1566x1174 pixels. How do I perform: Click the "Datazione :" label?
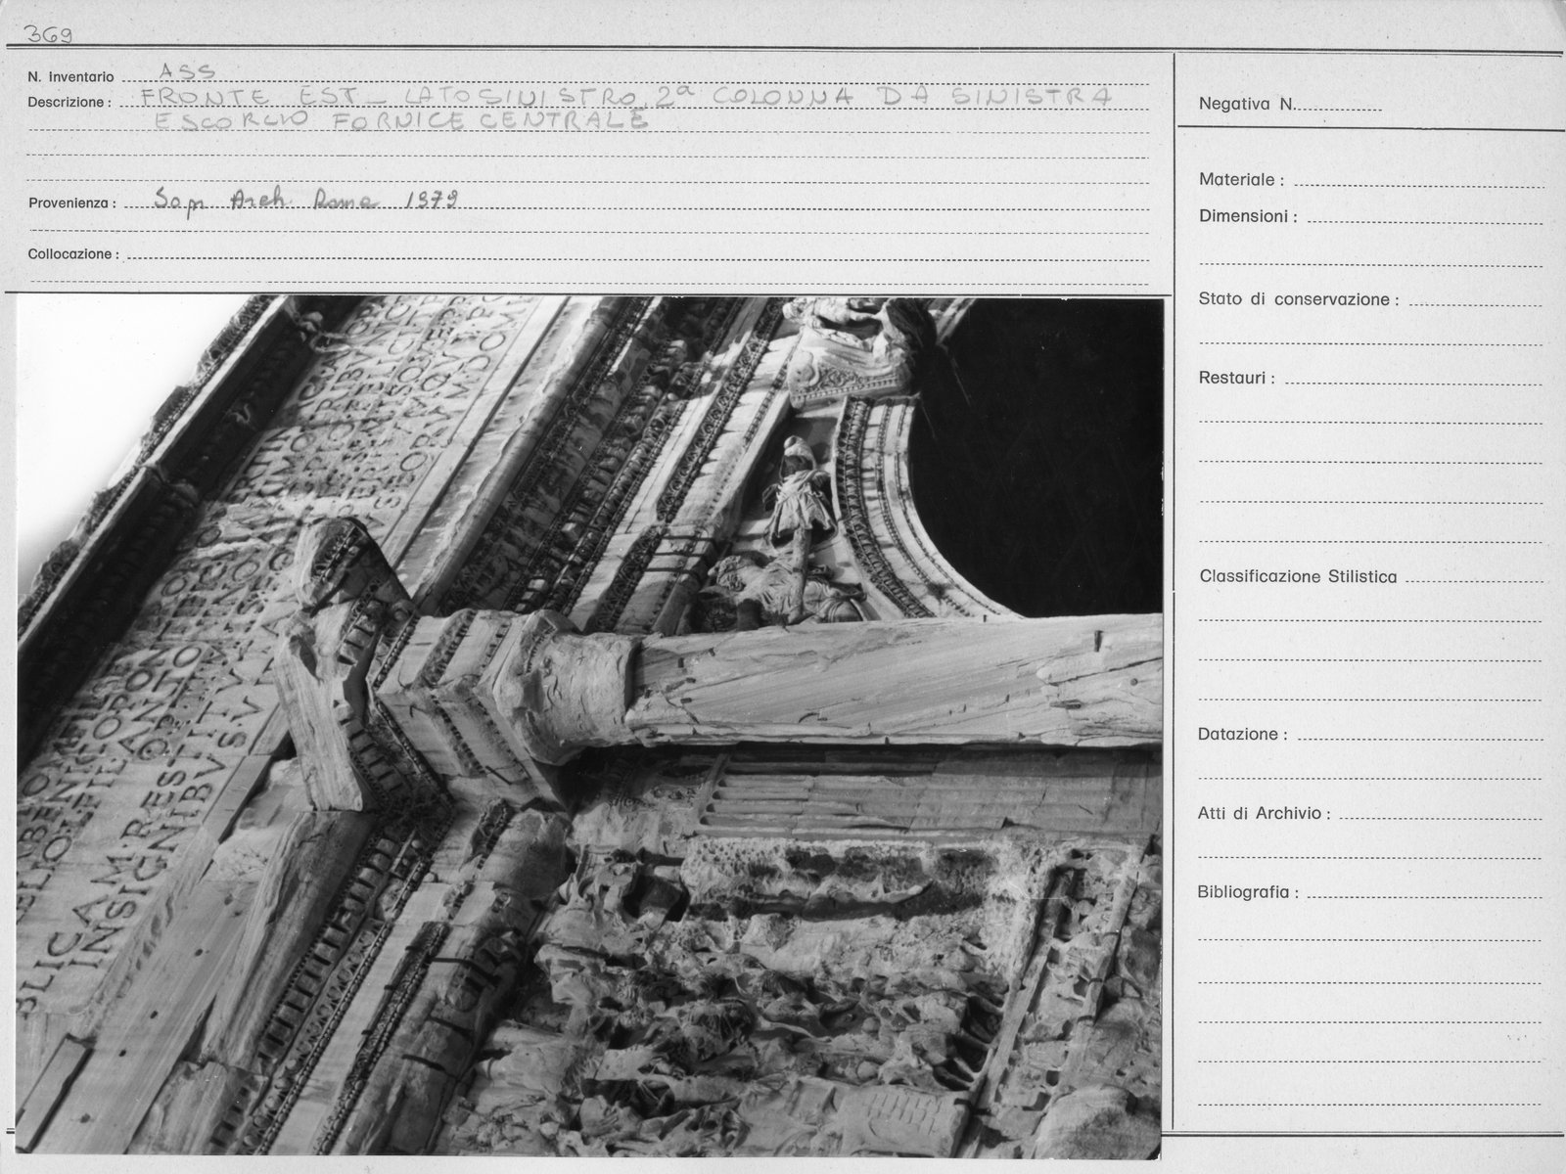click(1242, 734)
